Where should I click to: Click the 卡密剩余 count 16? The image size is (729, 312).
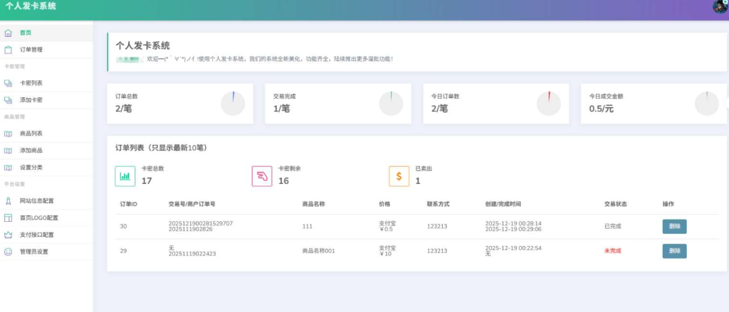(x=283, y=181)
